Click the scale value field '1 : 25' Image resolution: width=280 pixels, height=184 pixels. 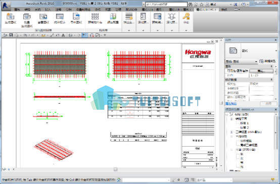coord(261,75)
